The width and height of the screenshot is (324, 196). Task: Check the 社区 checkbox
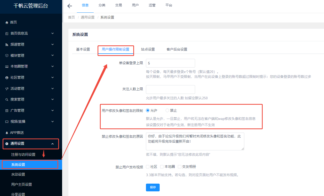148,167
